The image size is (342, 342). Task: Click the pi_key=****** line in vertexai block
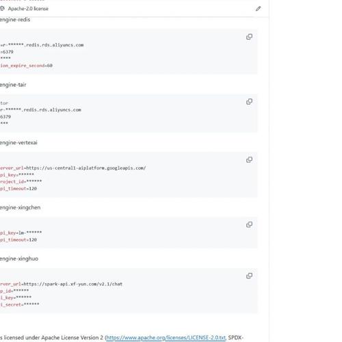17,175
